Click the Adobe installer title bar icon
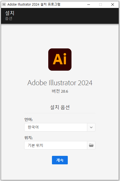Viewport: 120px width, 181px height. coord(4,4)
